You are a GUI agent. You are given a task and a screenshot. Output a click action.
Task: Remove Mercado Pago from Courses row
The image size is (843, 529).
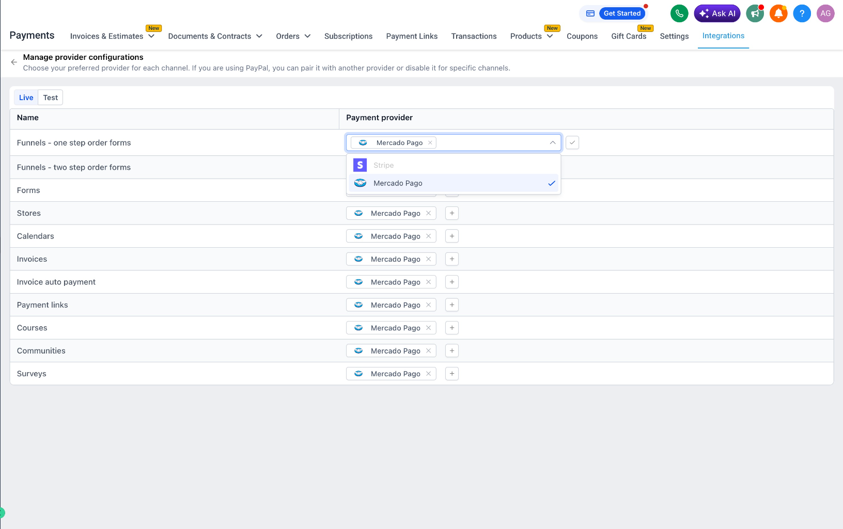pyautogui.click(x=428, y=328)
